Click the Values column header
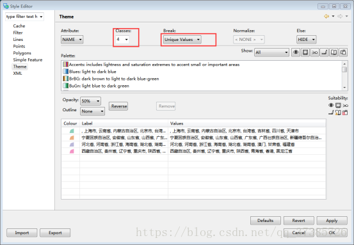This screenshot has width=354, height=245. (x=247, y=123)
